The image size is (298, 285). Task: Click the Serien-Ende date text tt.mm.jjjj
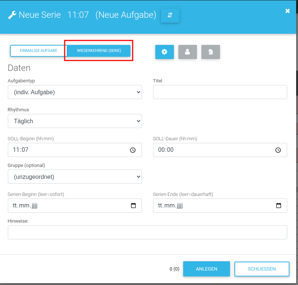click(x=171, y=206)
